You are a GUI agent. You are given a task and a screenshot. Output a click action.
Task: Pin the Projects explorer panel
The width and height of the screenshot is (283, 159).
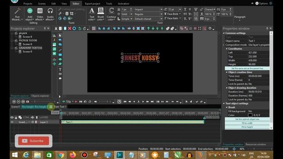(45, 28)
